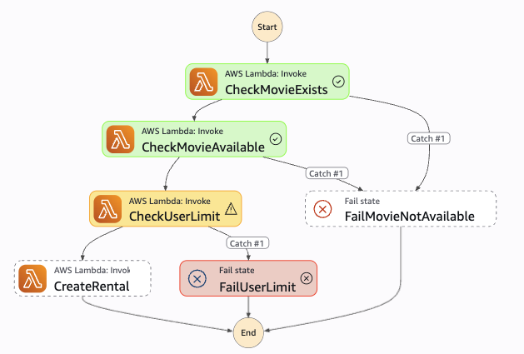Viewport: 524px width, 354px height.
Task: Select the FailUserLimit state name
Action: click(x=257, y=287)
